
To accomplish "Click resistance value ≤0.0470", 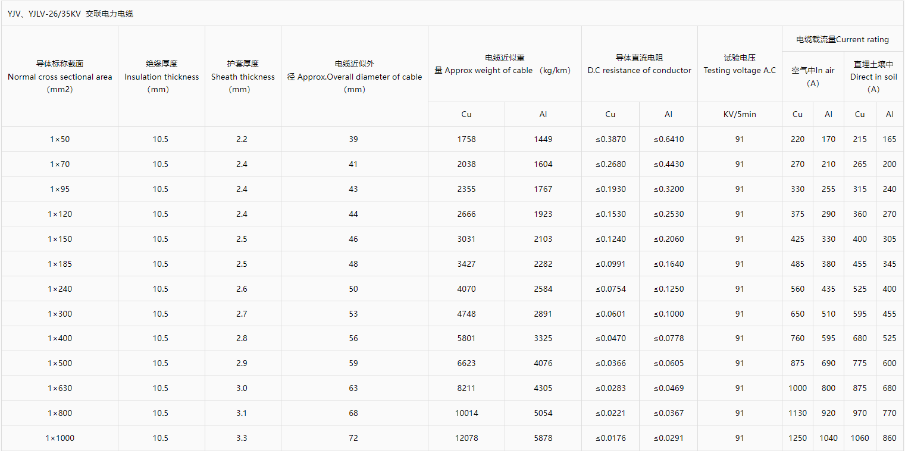I will pos(610,338).
